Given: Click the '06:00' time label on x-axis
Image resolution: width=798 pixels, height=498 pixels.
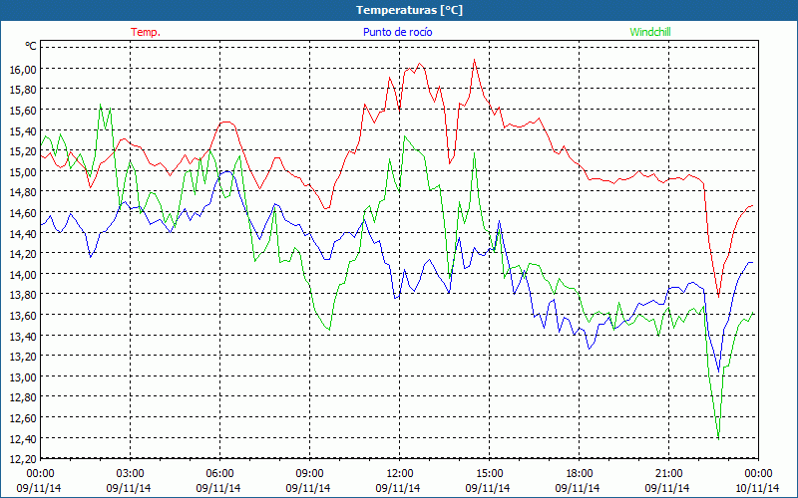Looking at the screenshot, I should 219,474.
